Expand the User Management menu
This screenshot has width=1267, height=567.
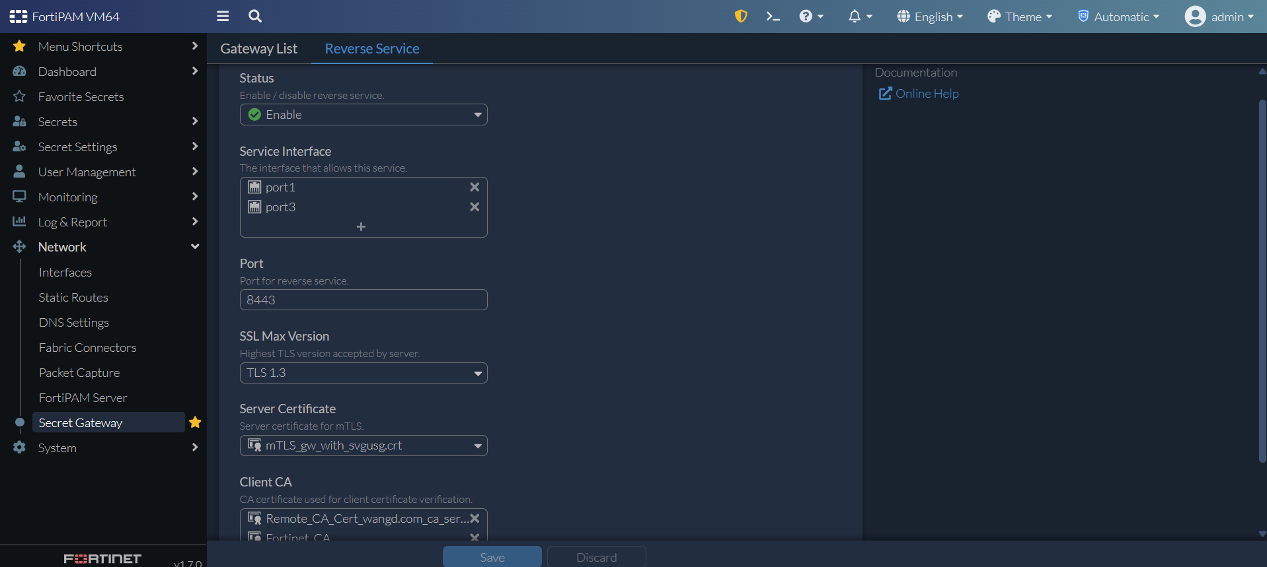104,172
